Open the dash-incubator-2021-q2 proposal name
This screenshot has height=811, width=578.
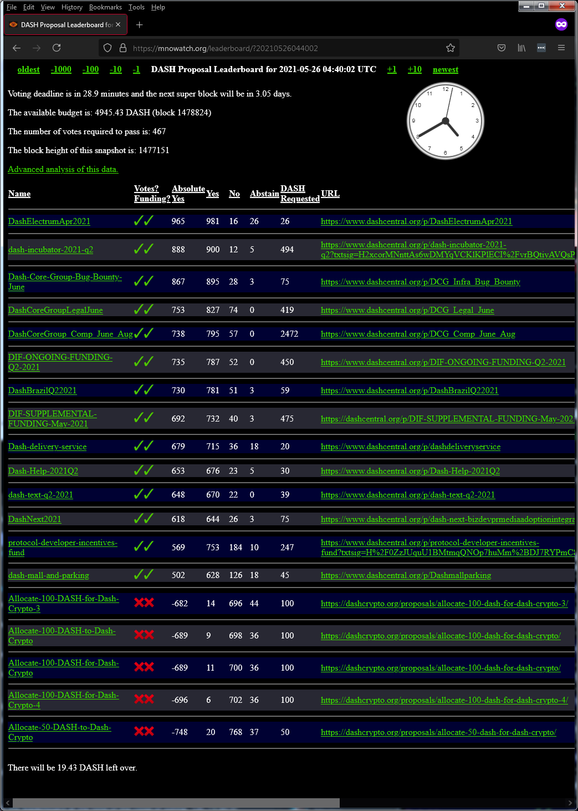coord(51,250)
